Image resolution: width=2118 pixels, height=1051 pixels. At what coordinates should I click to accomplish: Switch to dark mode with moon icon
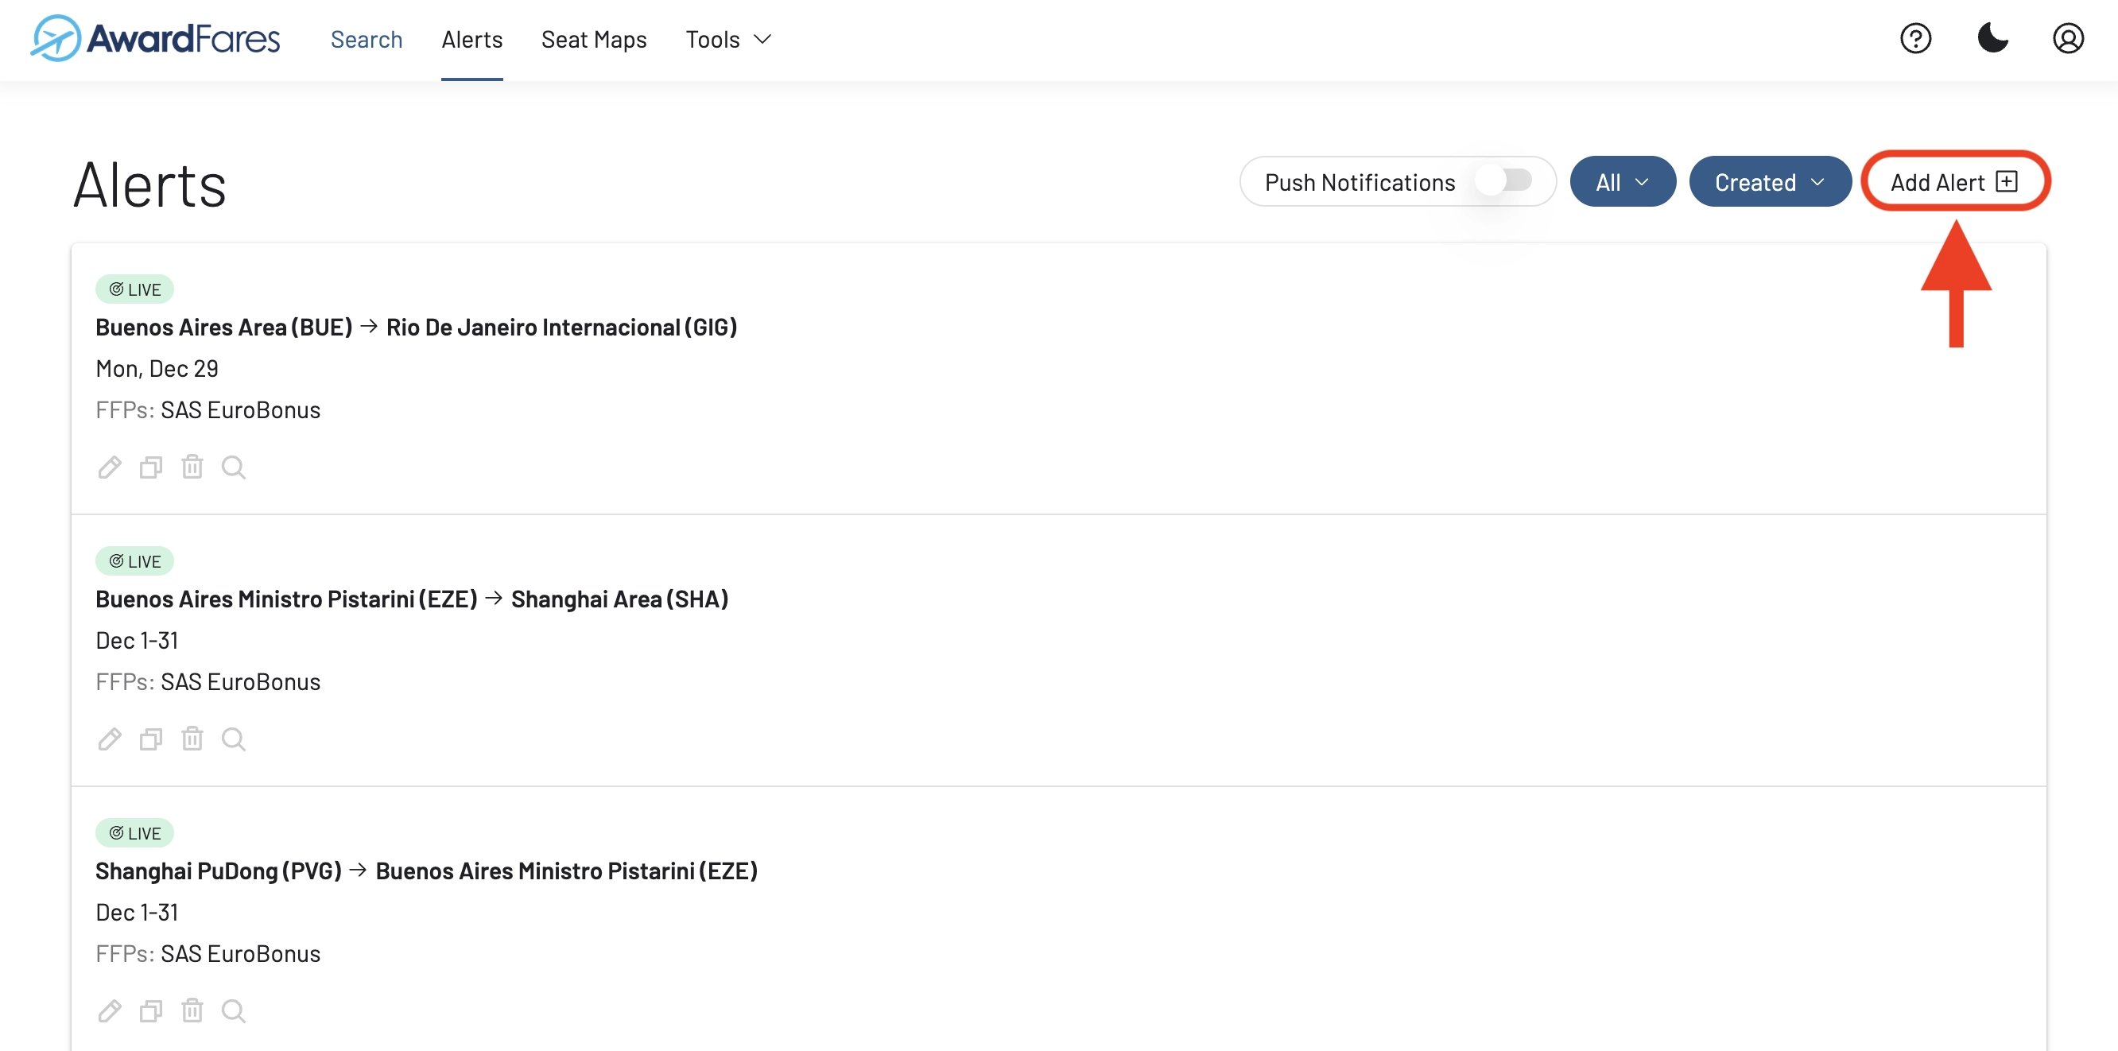1992,39
